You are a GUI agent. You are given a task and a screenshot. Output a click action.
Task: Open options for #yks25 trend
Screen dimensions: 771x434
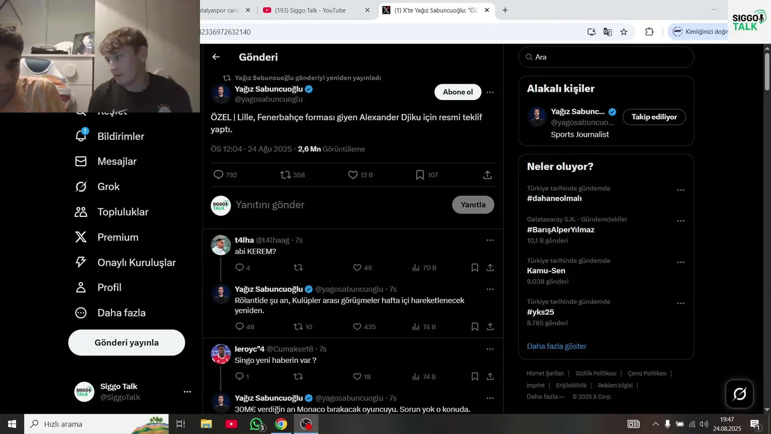click(x=681, y=303)
